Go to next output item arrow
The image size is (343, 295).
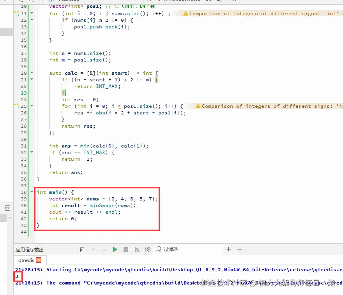[x=104, y=249]
